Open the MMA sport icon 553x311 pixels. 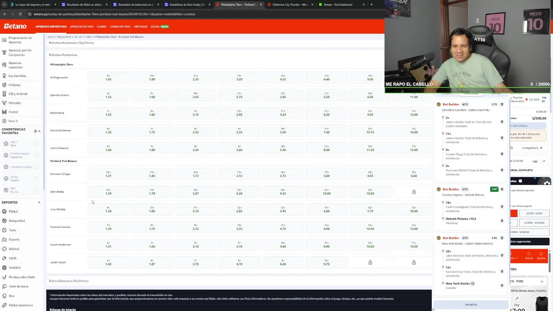(x=4, y=258)
